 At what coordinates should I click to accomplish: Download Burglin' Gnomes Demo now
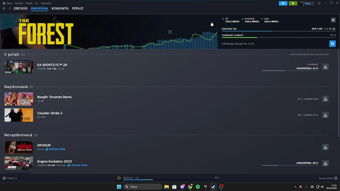[325, 99]
